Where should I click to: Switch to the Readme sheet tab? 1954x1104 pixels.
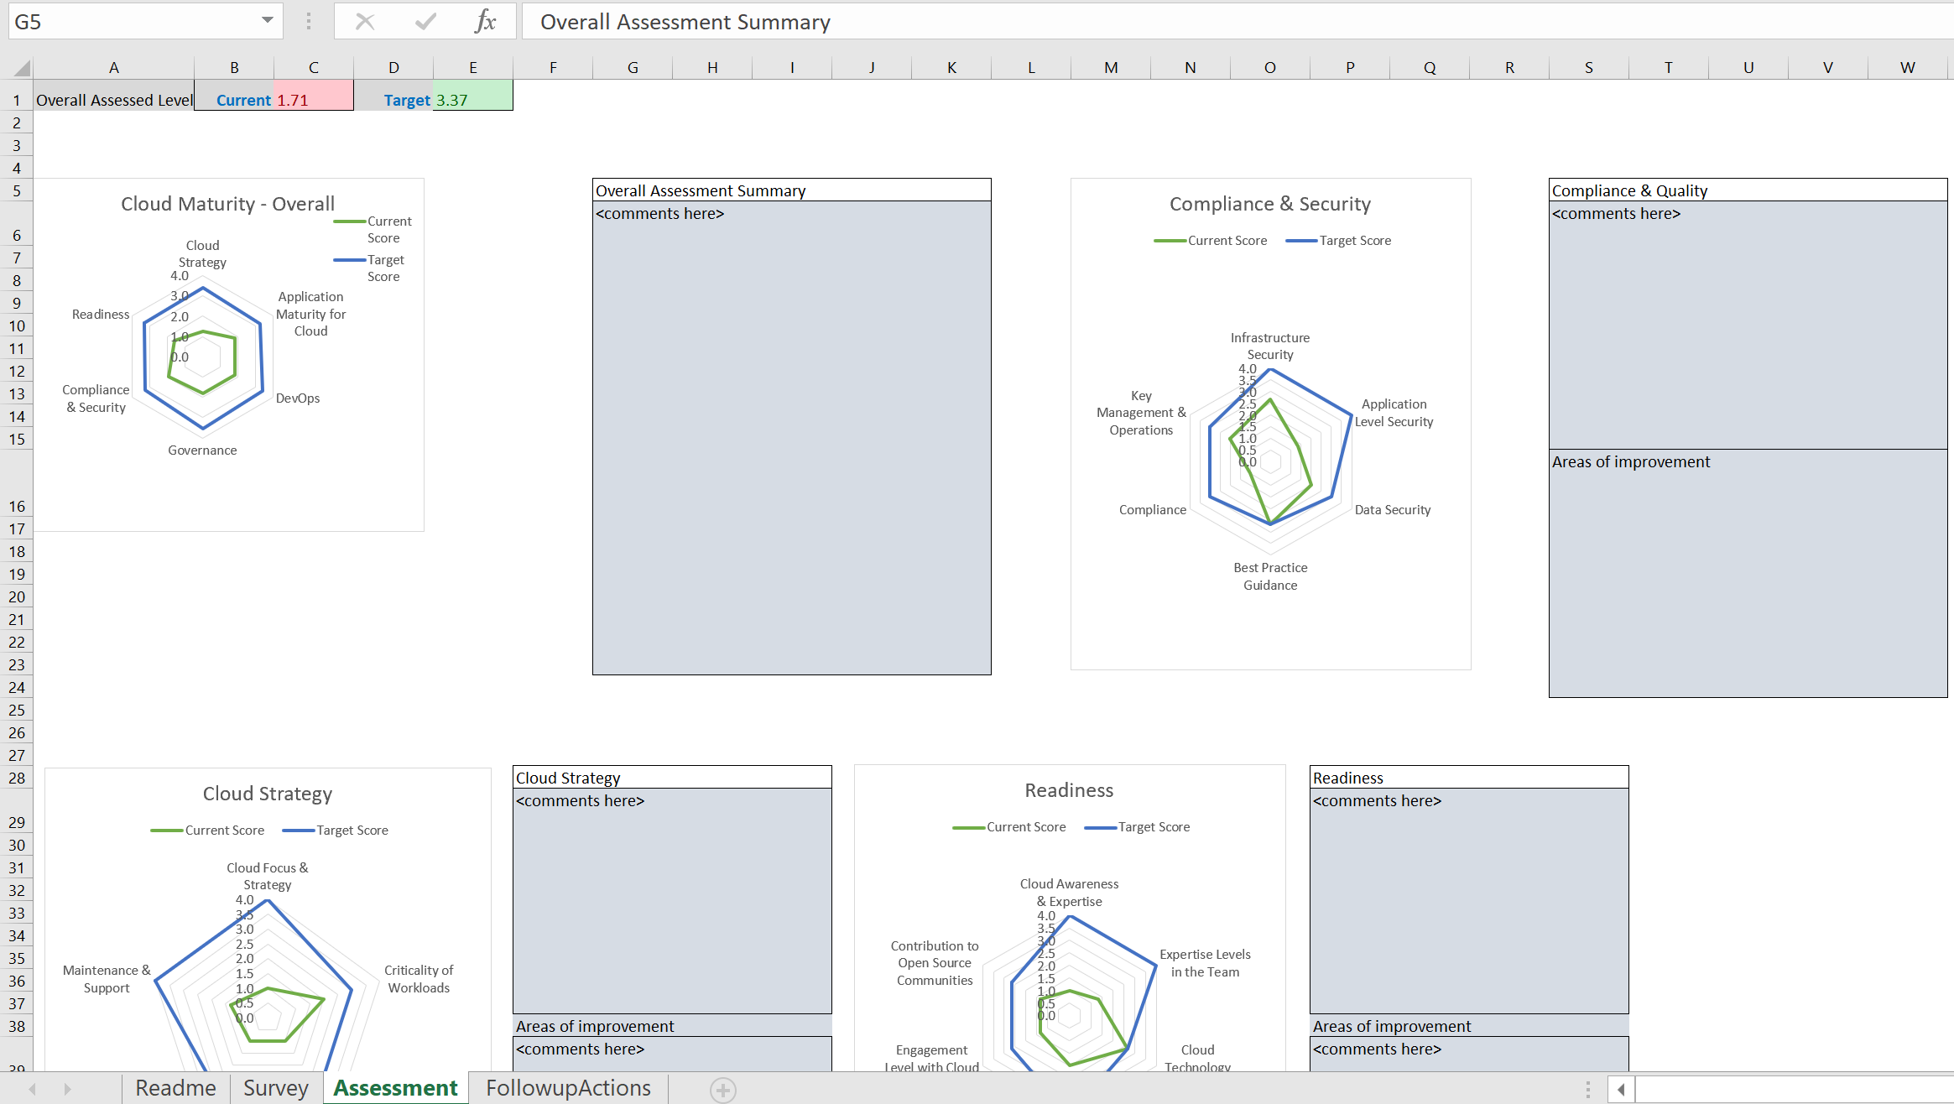click(x=175, y=1088)
